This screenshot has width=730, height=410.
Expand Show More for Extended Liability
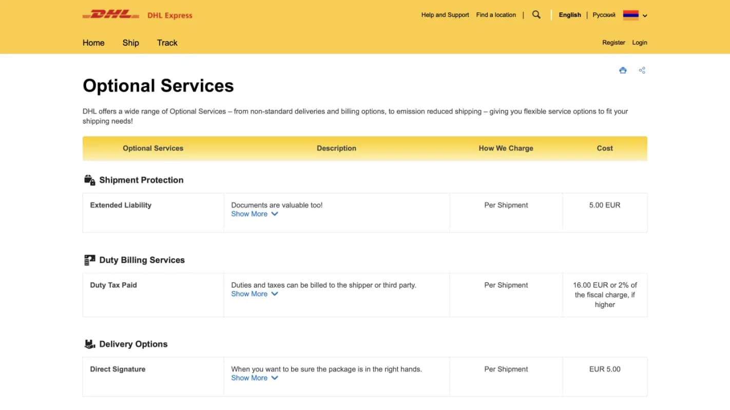[254, 214]
